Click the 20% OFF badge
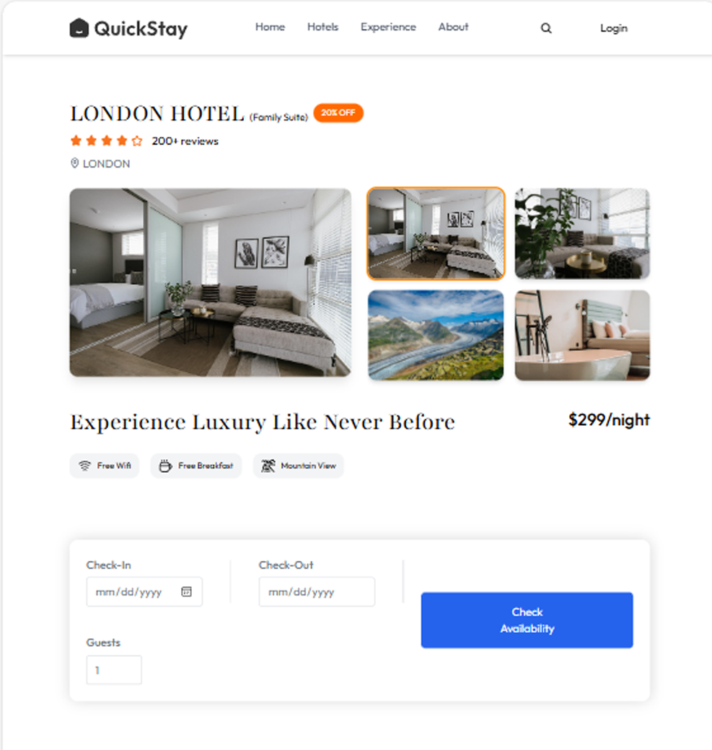The height and width of the screenshot is (750, 712). click(x=338, y=113)
